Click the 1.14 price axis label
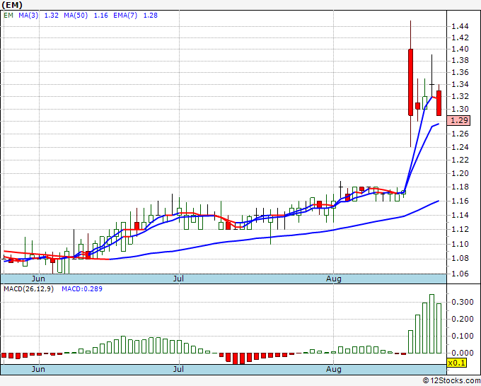Viewport: 481px width, 386px height. (460, 215)
